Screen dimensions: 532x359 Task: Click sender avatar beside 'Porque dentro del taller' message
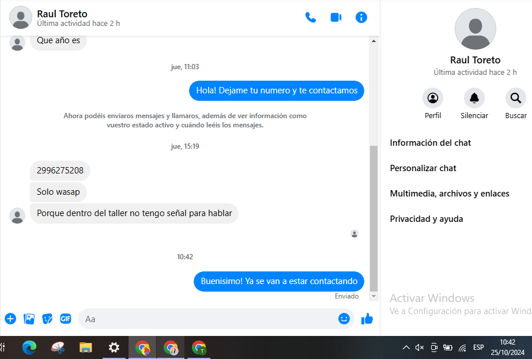(x=17, y=216)
